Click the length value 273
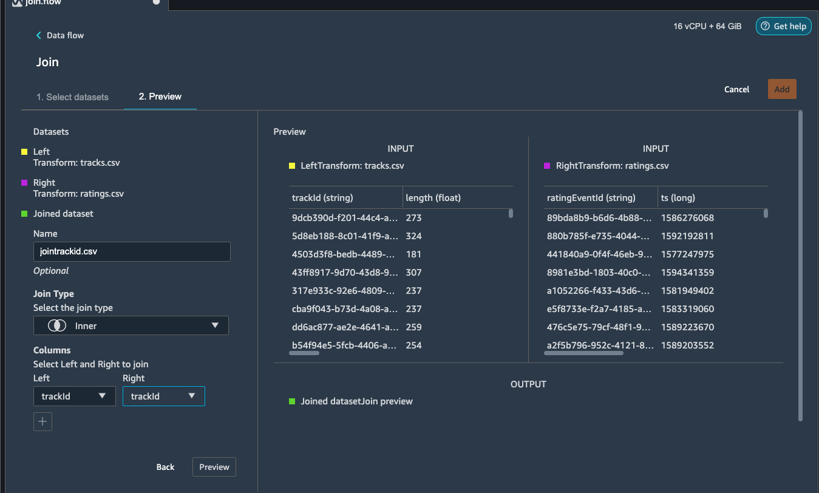This screenshot has height=493, width=819. (413, 217)
